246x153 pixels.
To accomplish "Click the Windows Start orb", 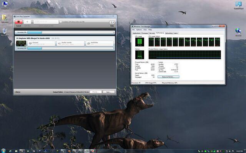I will pyautogui.click(x=3, y=150).
